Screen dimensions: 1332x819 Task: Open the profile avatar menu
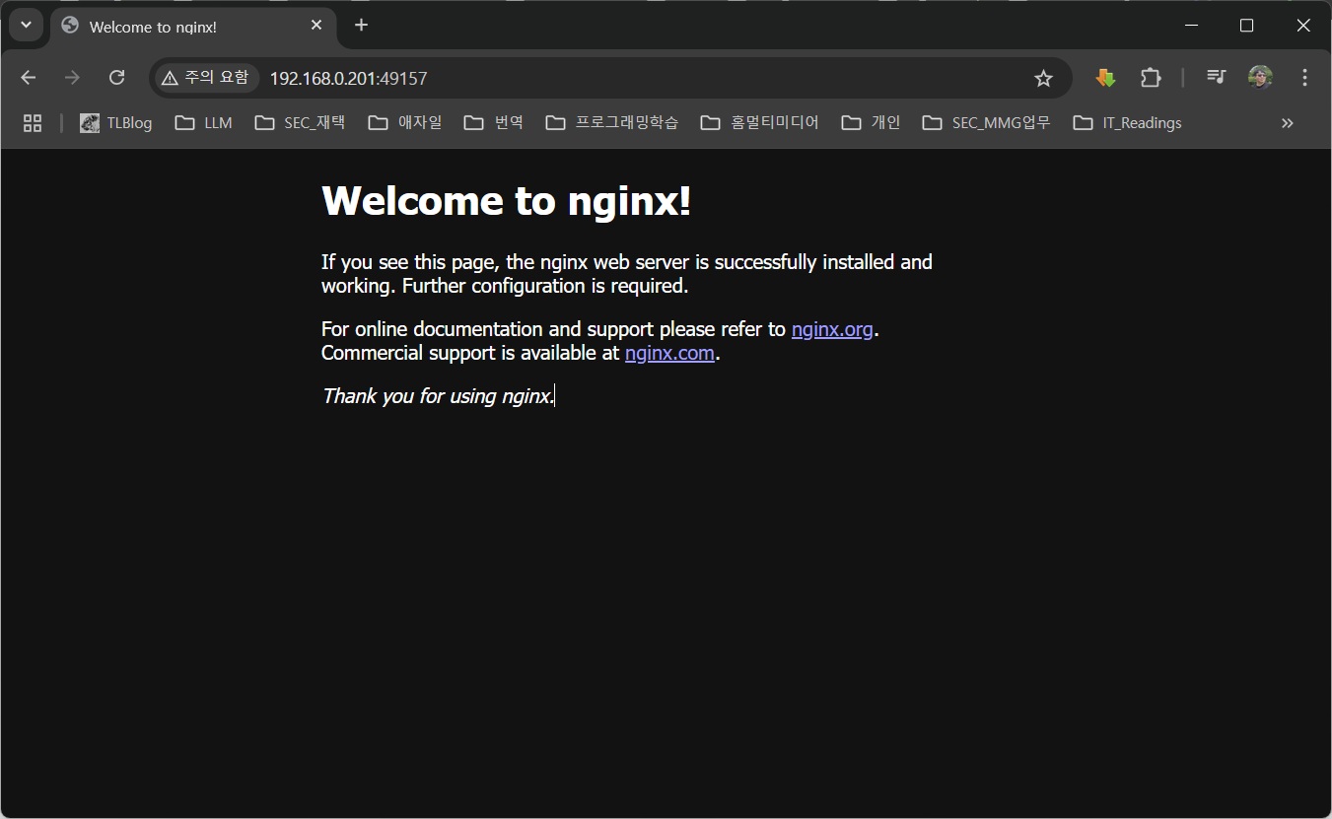tap(1260, 77)
